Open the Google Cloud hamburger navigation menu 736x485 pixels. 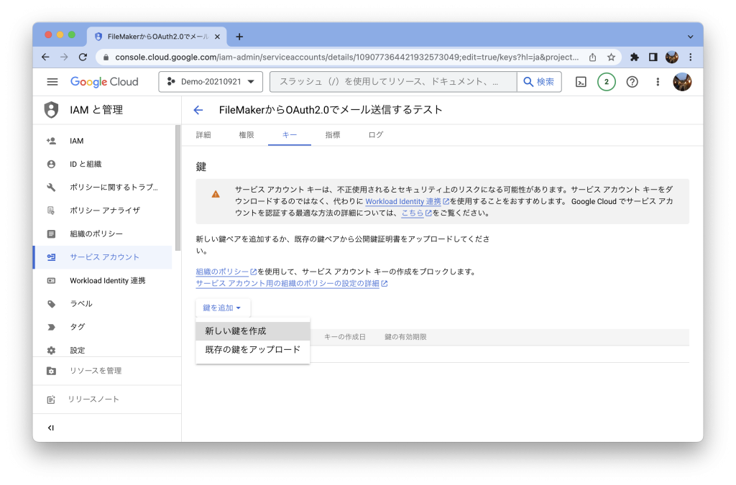pos(52,82)
